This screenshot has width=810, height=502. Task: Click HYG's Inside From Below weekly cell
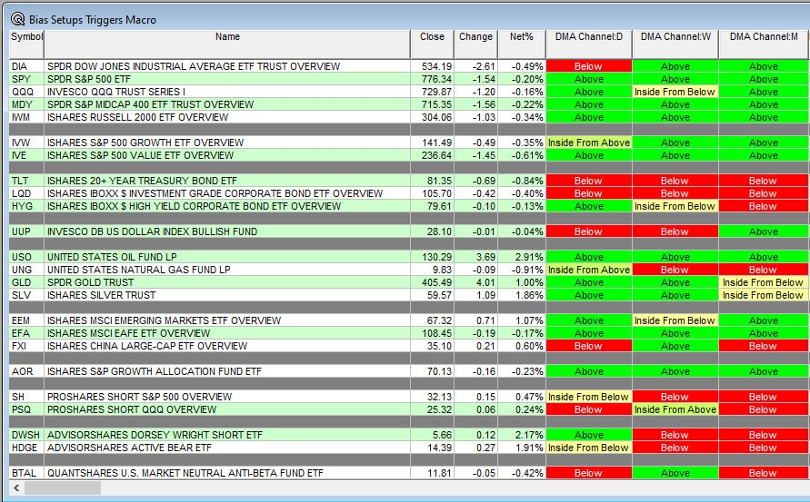coord(675,206)
